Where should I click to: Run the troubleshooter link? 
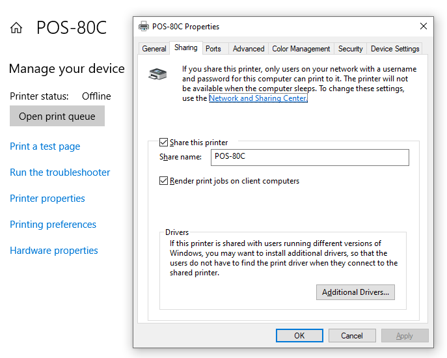[60, 172]
